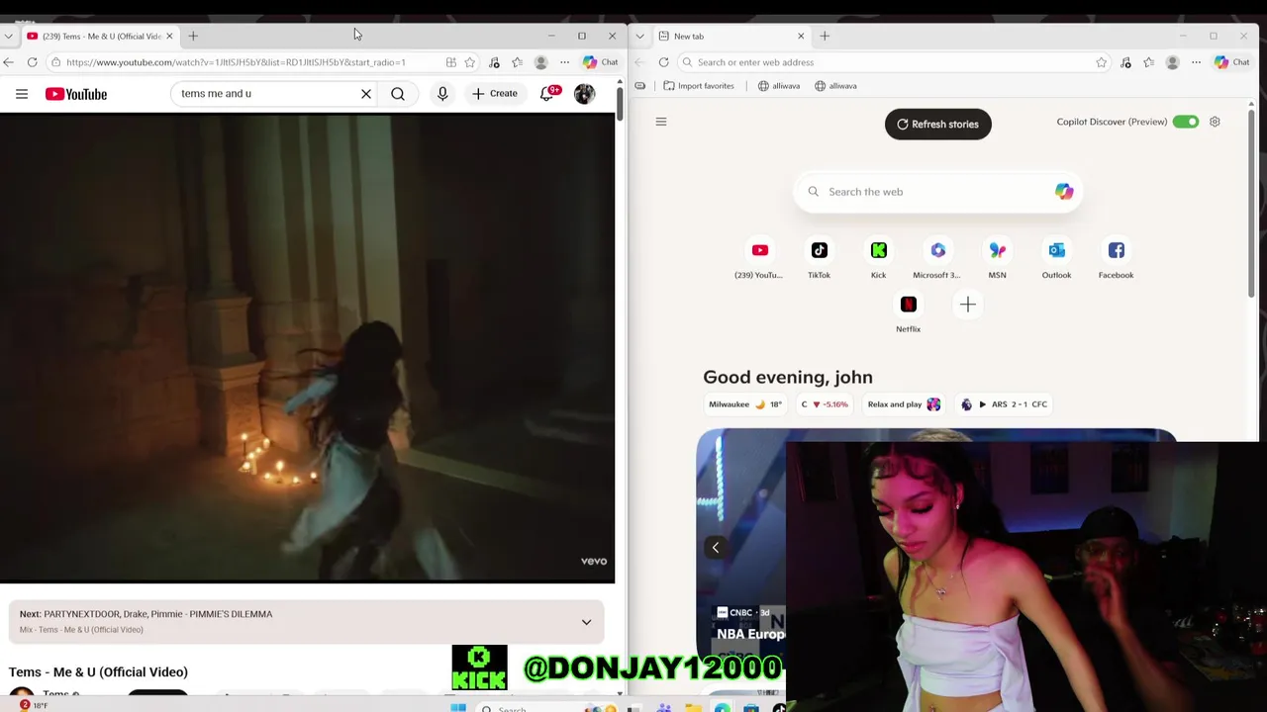Select the New tab tab
1267x712 pixels.
pos(733,36)
